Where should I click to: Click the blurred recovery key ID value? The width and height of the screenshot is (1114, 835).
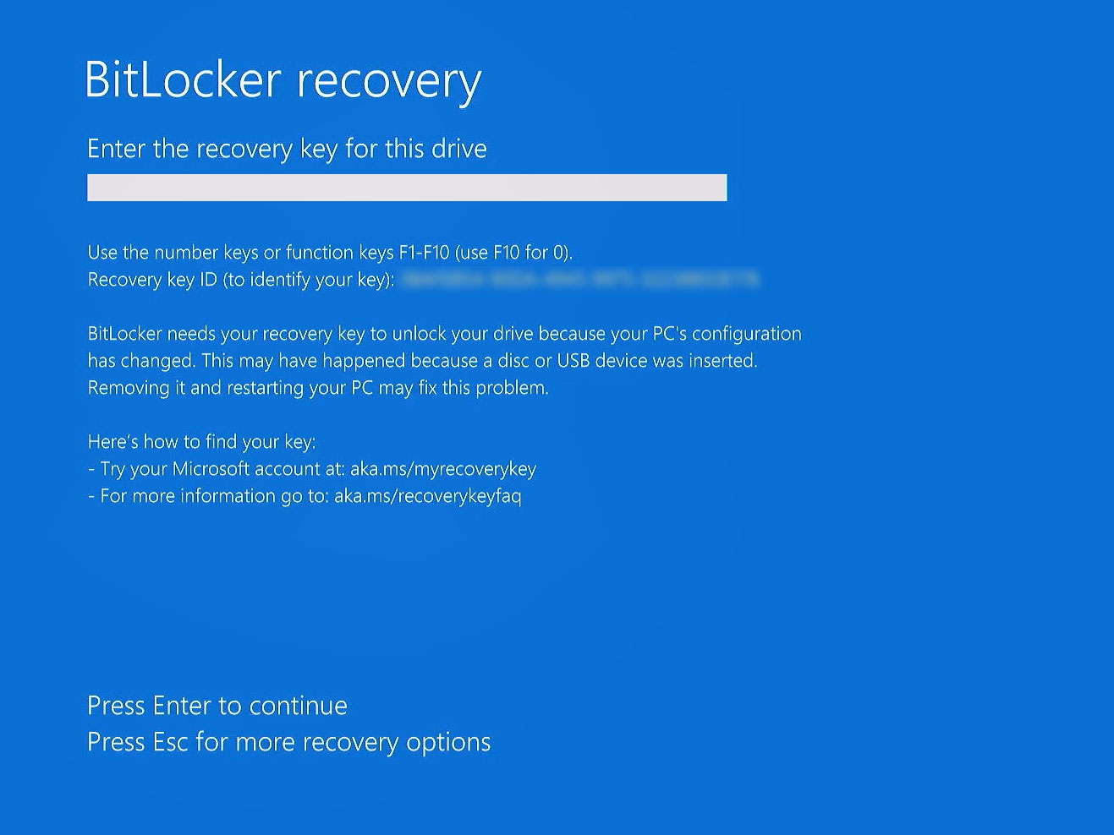[x=580, y=280]
